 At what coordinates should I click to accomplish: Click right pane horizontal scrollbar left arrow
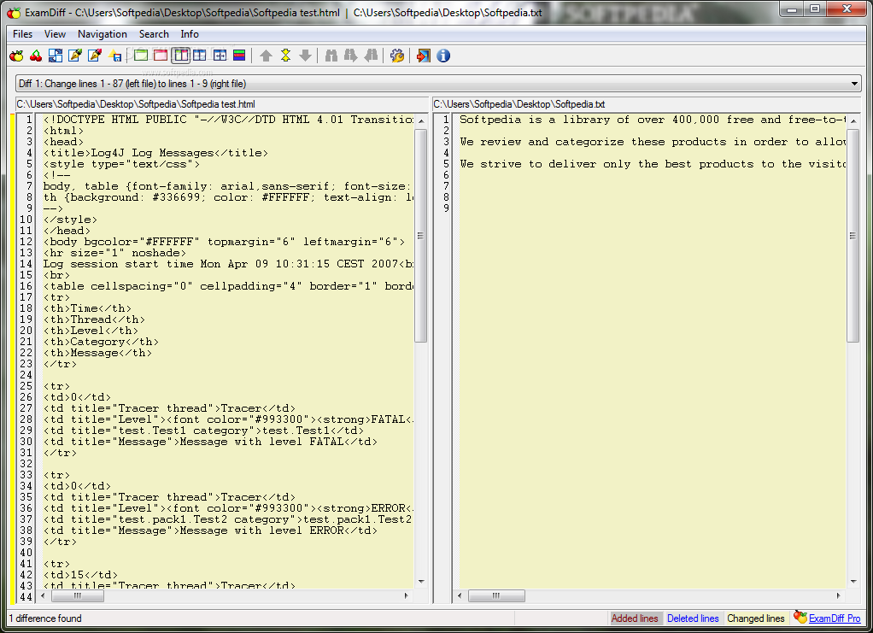[x=460, y=595]
